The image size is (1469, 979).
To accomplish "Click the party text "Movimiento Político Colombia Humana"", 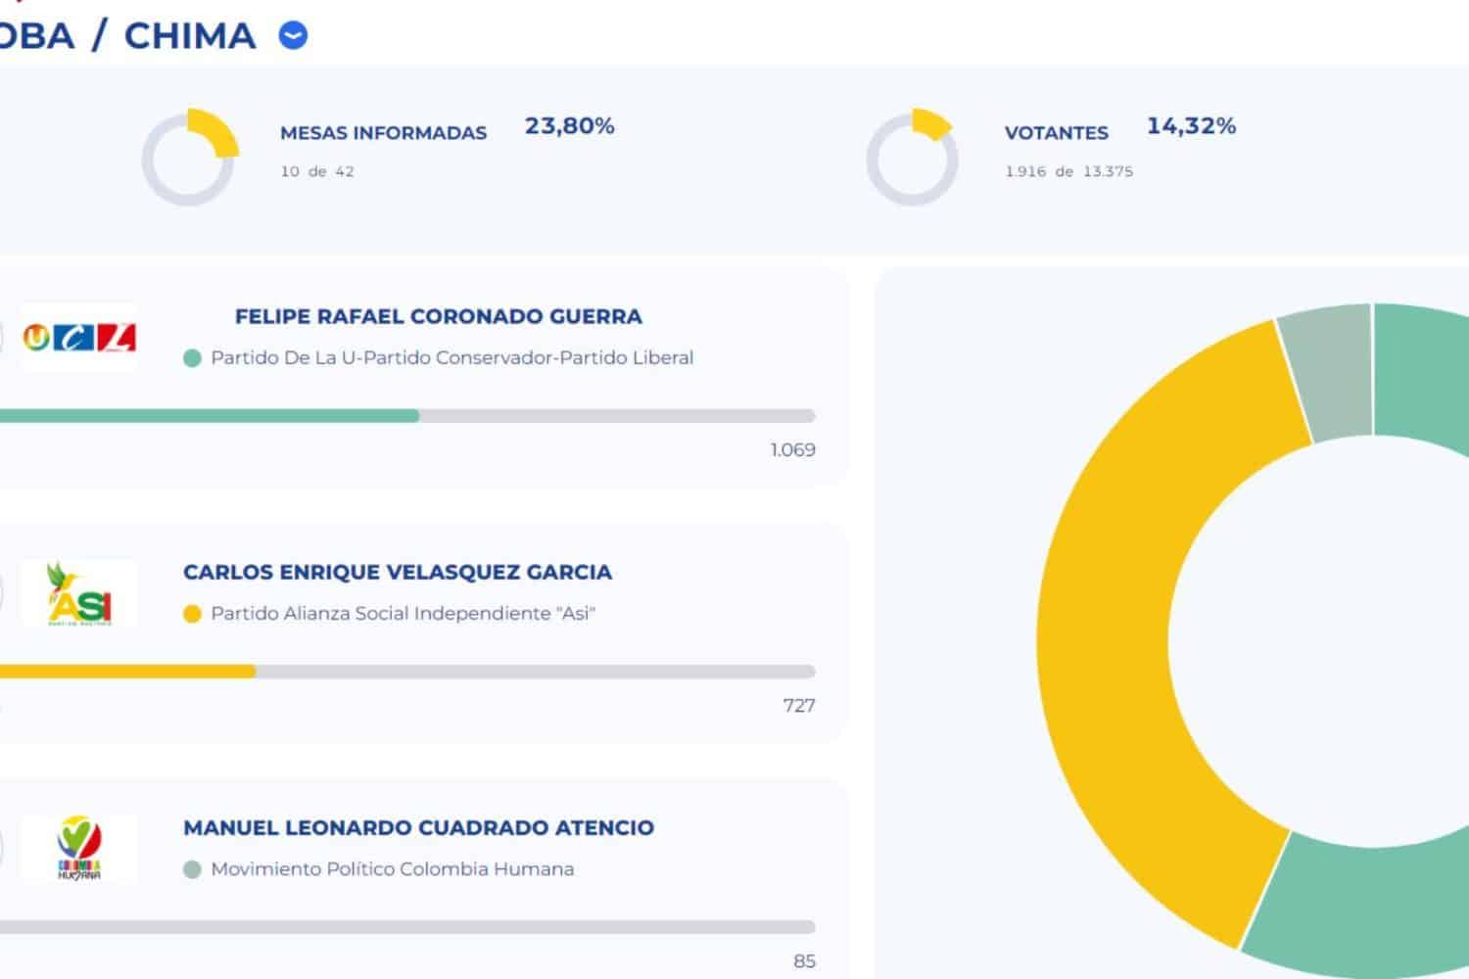I will pos(393,869).
